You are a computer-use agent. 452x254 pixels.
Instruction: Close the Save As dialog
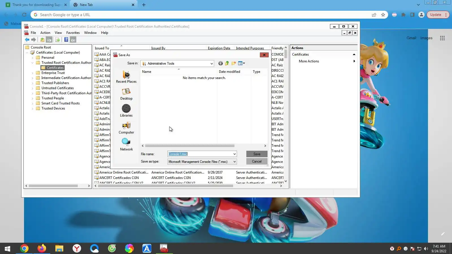pyautogui.click(x=264, y=55)
